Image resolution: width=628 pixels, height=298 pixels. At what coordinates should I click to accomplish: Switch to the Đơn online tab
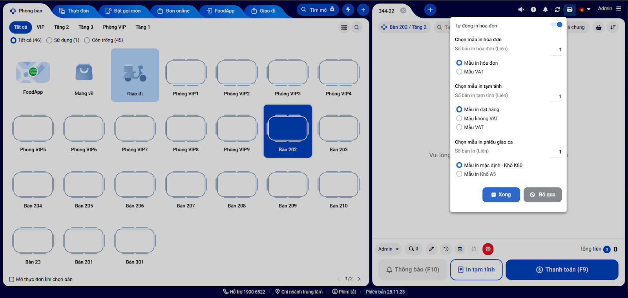pos(173,11)
